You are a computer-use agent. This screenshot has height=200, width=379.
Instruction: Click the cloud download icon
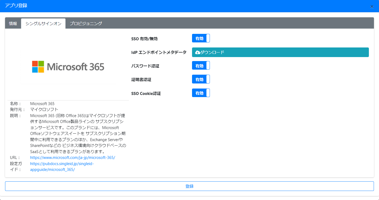tap(198, 53)
